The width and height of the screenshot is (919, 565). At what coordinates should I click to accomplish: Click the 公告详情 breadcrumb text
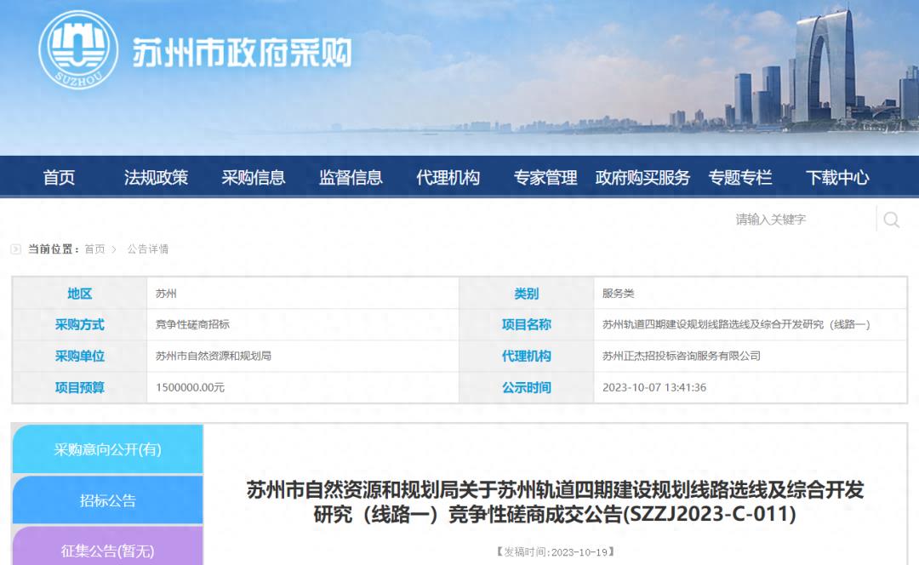[148, 249]
